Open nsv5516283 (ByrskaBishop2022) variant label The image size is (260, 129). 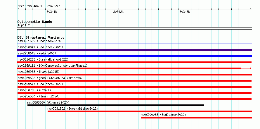(43, 59)
